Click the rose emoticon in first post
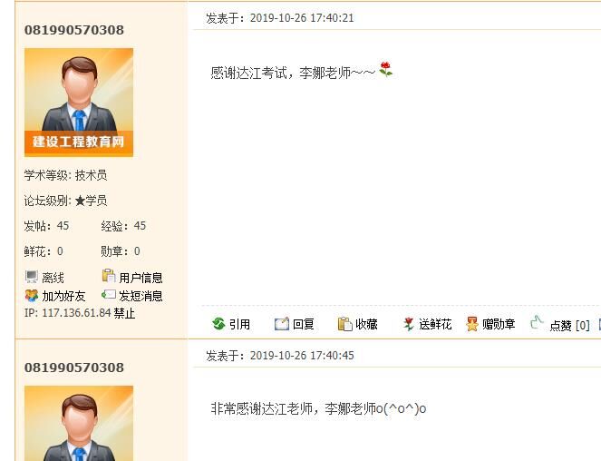601x461 pixels. pyautogui.click(x=385, y=70)
